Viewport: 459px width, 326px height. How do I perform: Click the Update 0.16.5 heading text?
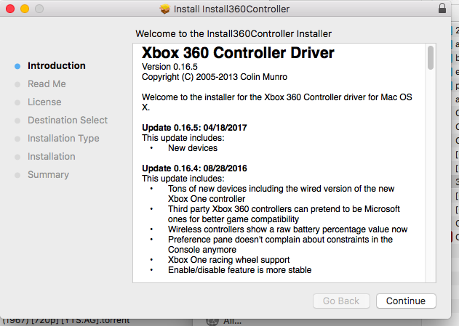point(194,128)
